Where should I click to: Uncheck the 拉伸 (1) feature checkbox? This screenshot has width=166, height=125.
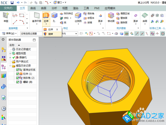[18, 74]
